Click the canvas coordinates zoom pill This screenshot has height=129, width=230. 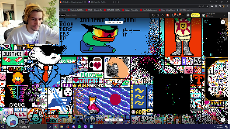114,22
